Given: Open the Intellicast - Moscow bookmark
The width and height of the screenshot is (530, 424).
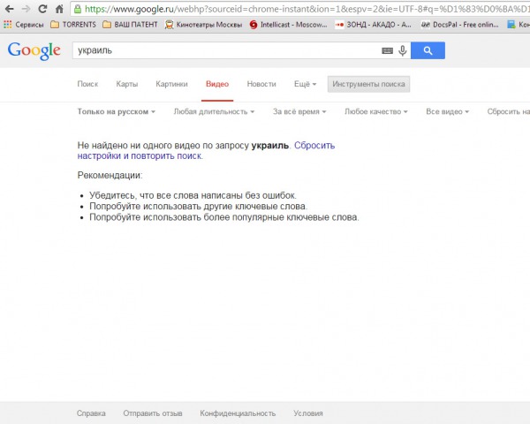Looking at the screenshot, I should [x=288, y=25].
